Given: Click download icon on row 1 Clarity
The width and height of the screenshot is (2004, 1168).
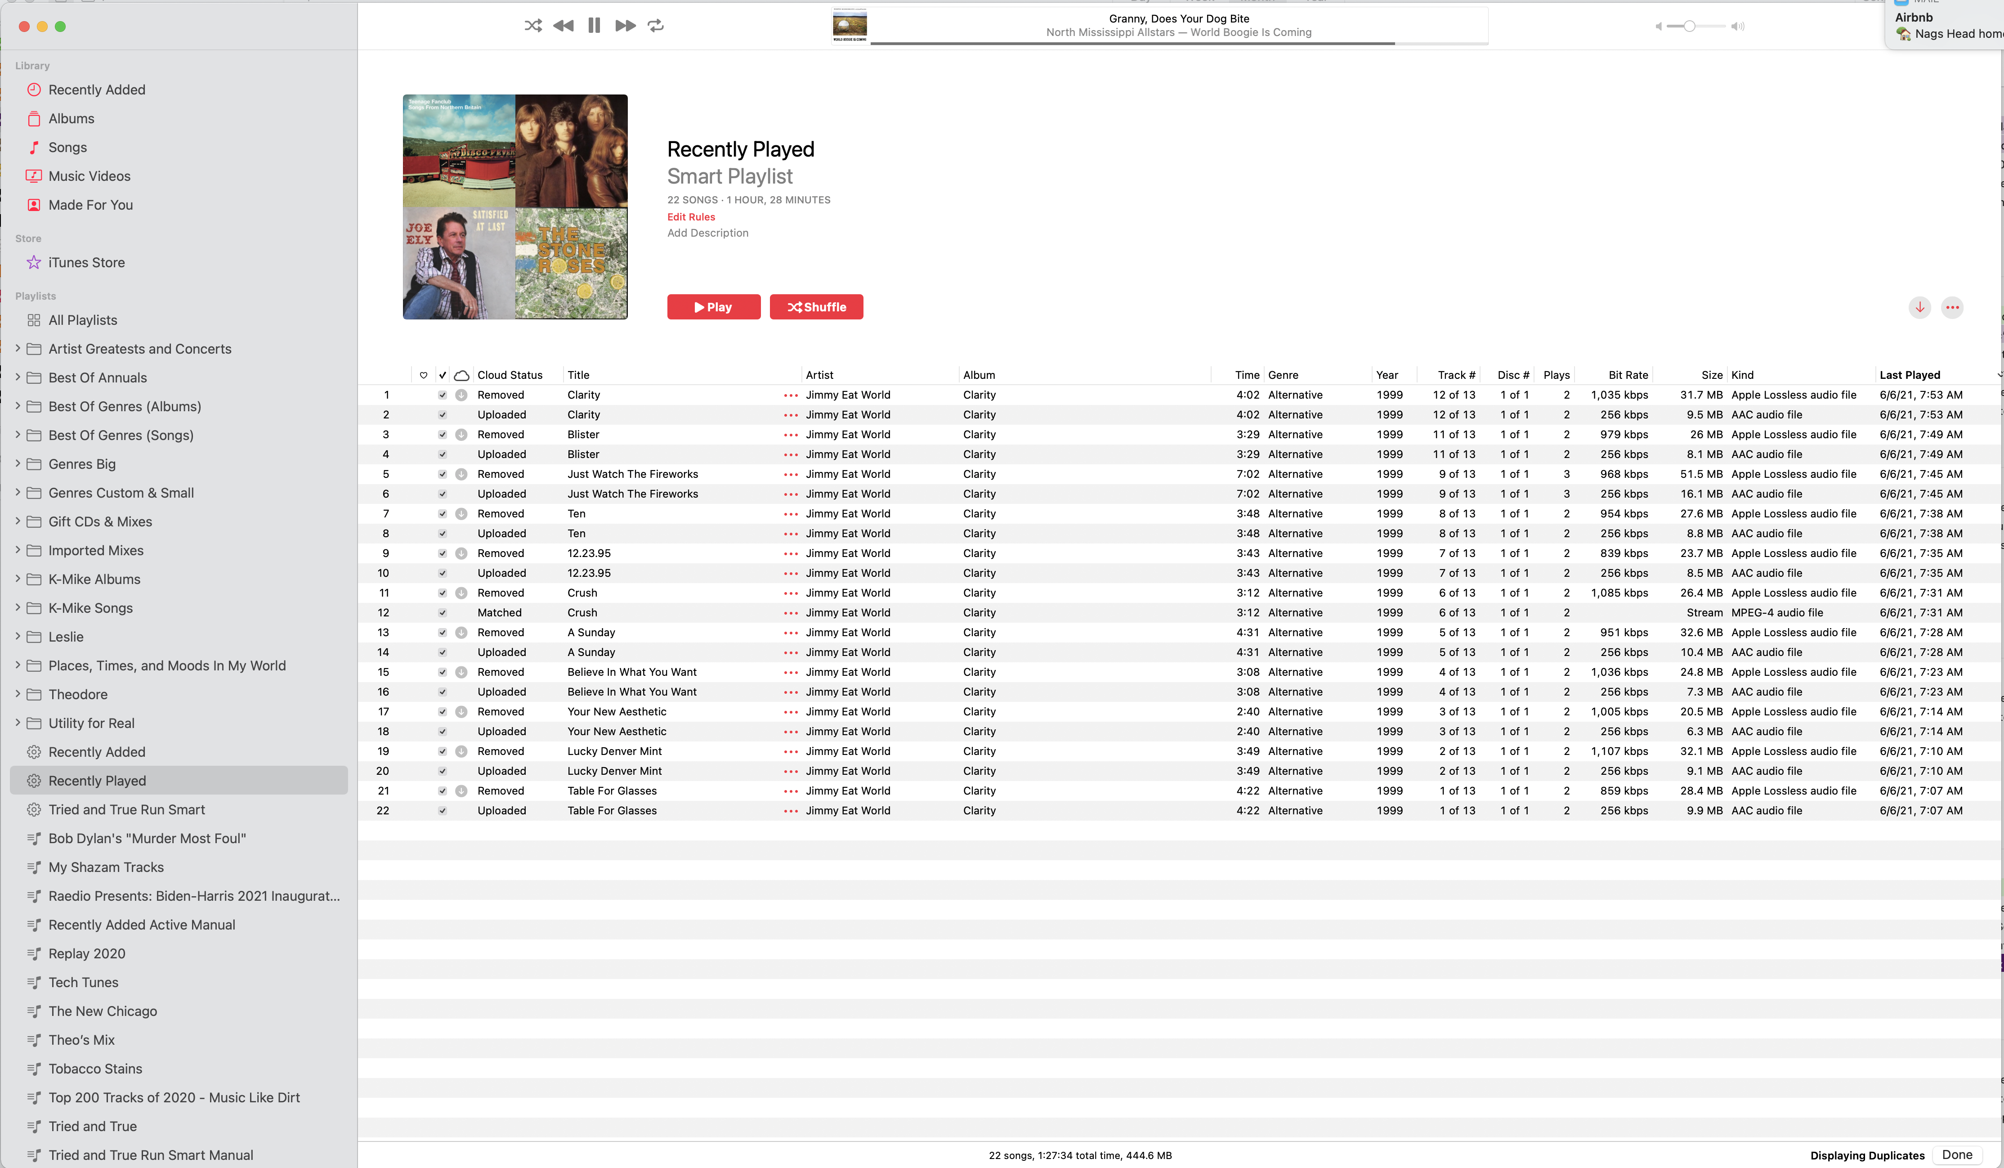Looking at the screenshot, I should [x=461, y=395].
